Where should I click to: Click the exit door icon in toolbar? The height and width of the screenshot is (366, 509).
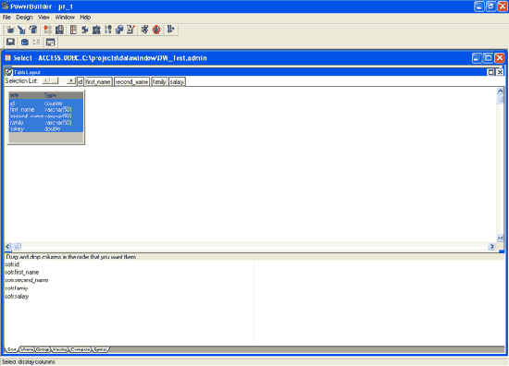170,30
